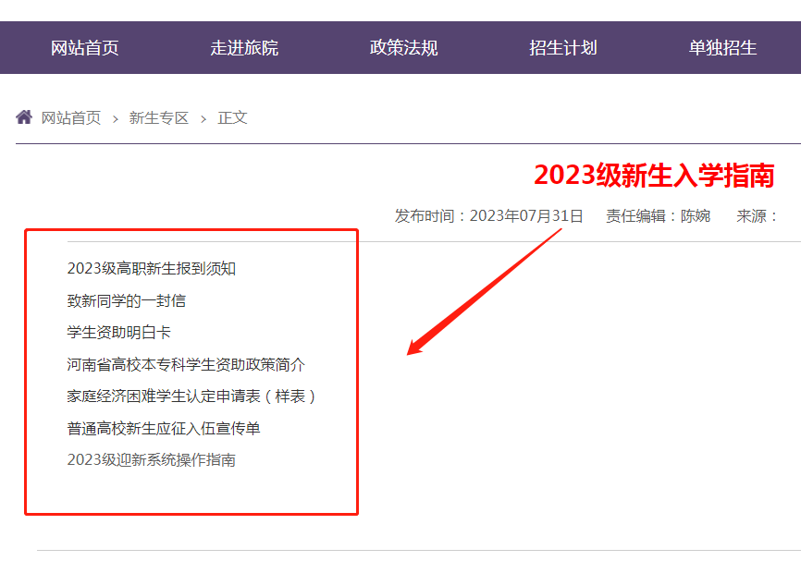Open 河南省高校本专科学生资助政策简介
This screenshot has height=561, width=801.
(186, 364)
